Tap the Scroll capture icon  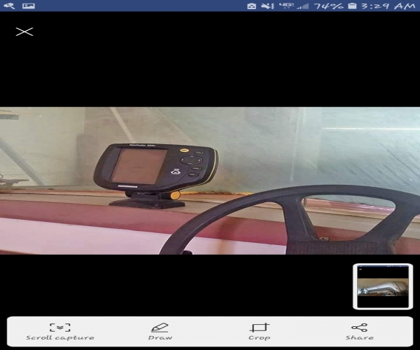click(59, 327)
